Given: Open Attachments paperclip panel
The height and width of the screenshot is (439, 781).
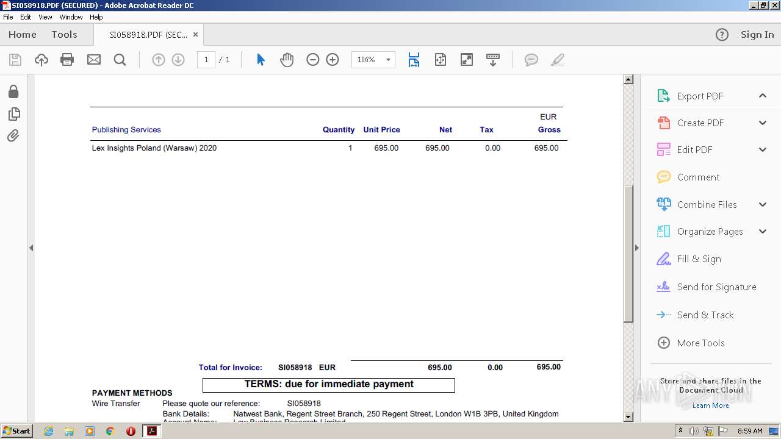Looking at the screenshot, I should point(13,136).
